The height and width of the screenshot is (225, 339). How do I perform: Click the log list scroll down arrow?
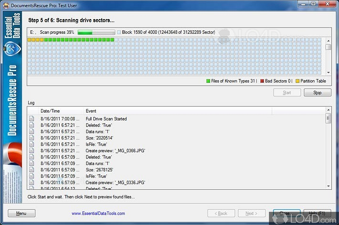tap(328, 186)
